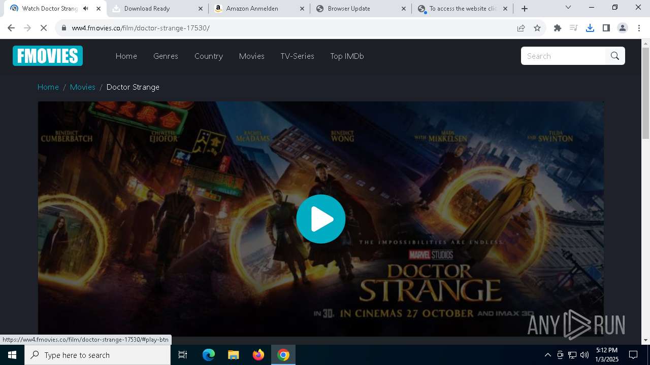Image resolution: width=650 pixels, height=365 pixels.
Task: Click Home in the breadcrumb
Action: tap(48, 87)
